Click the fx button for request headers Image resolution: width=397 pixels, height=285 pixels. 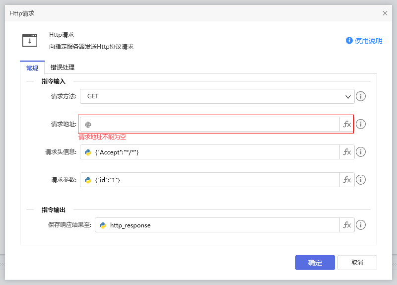(347, 152)
